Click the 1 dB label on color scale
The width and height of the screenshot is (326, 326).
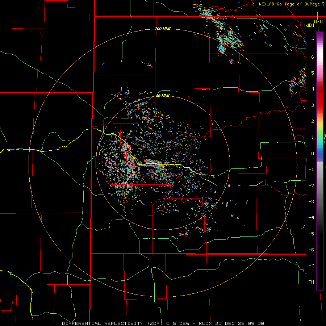[313, 137]
